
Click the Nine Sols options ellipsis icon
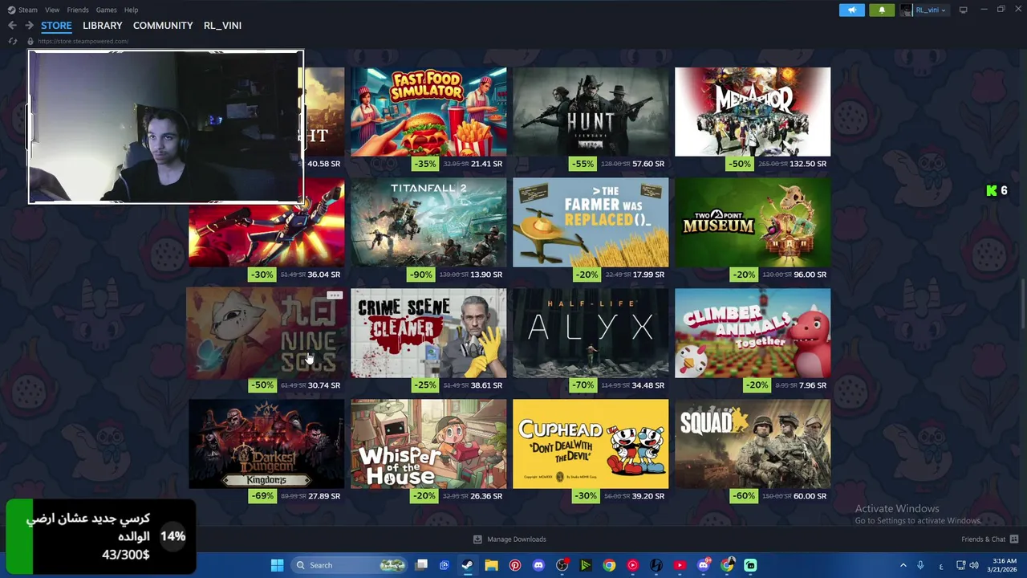coord(335,295)
